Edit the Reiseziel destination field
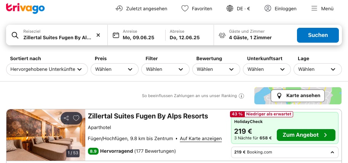Viewport: 348px width, 163px height. tap(57, 35)
